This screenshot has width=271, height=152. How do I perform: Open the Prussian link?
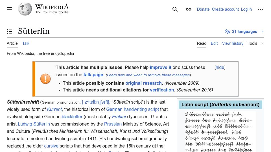click(113, 124)
